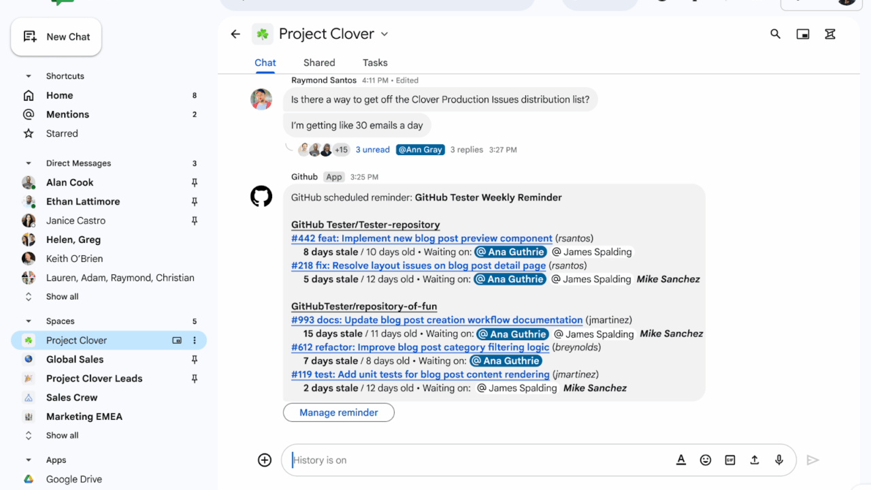Show all direct messages
Image resolution: width=871 pixels, height=490 pixels.
pyautogui.click(x=62, y=297)
